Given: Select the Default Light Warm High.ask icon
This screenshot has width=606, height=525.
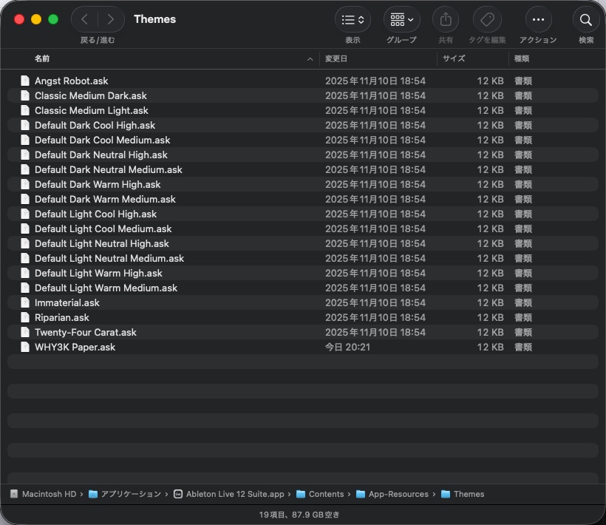Looking at the screenshot, I should pos(25,273).
